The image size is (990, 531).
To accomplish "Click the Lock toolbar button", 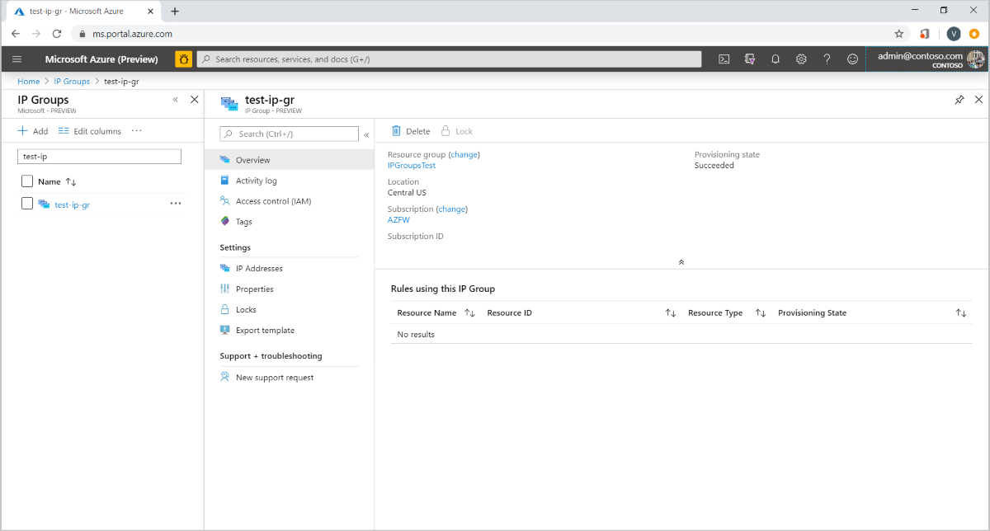I will pos(457,131).
